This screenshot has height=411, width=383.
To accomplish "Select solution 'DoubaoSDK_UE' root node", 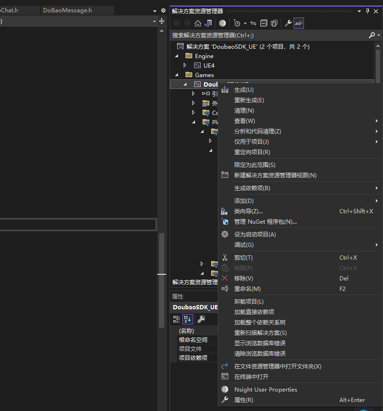I will click(x=248, y=47).
